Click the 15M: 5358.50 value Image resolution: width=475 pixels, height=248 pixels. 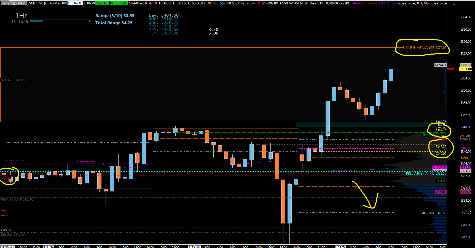[164, 30]
